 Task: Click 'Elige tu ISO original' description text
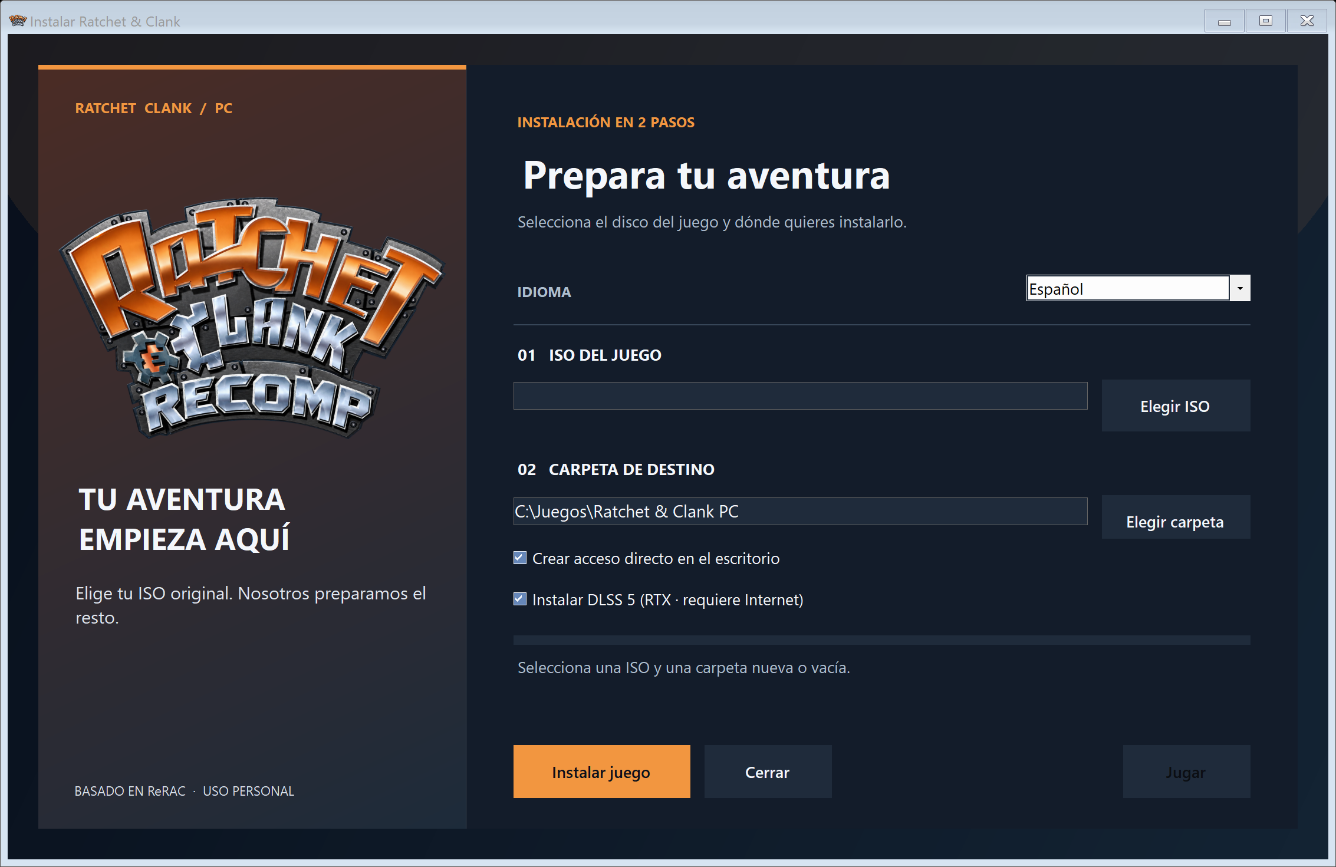pyautogui.click(x=251, y=605)
